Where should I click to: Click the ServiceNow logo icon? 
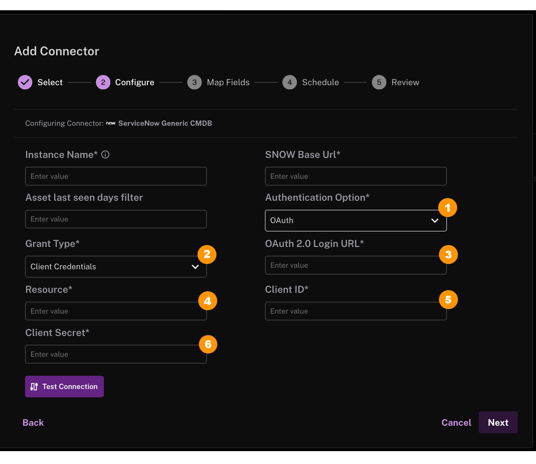(111, 123)
